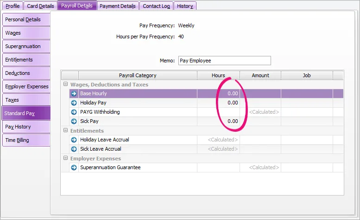Open the History tab
Screen dimensions: 360x220
point(185,6)
